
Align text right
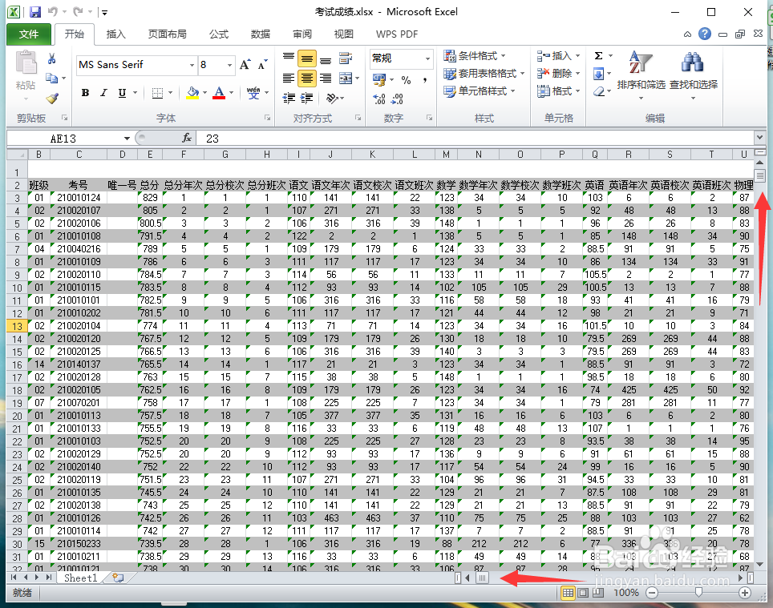point(326,78)
